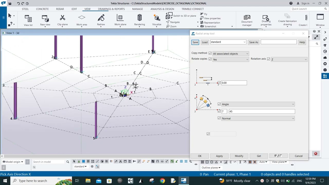Viewport: 329px width, 185px height.
Task: Click the Get button
Action: click(259, 156)
